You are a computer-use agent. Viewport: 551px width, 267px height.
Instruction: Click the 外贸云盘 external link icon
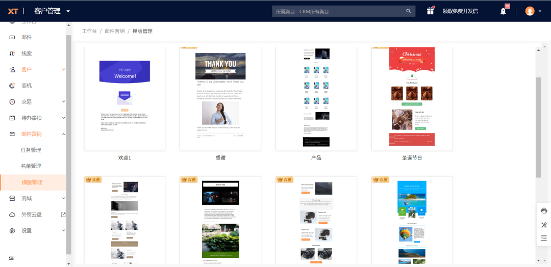[x=63, y=215]
